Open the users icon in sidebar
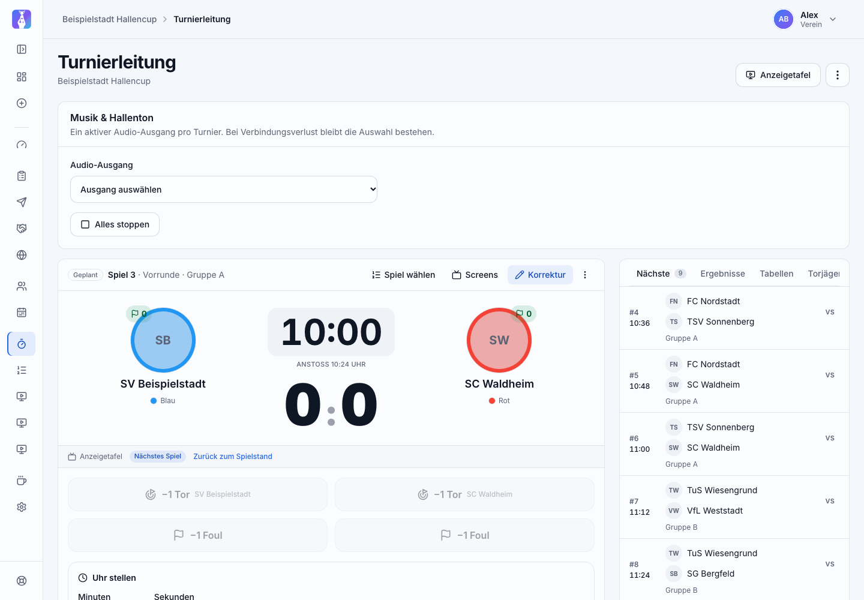The image size is (864, 600). [22, 286]
